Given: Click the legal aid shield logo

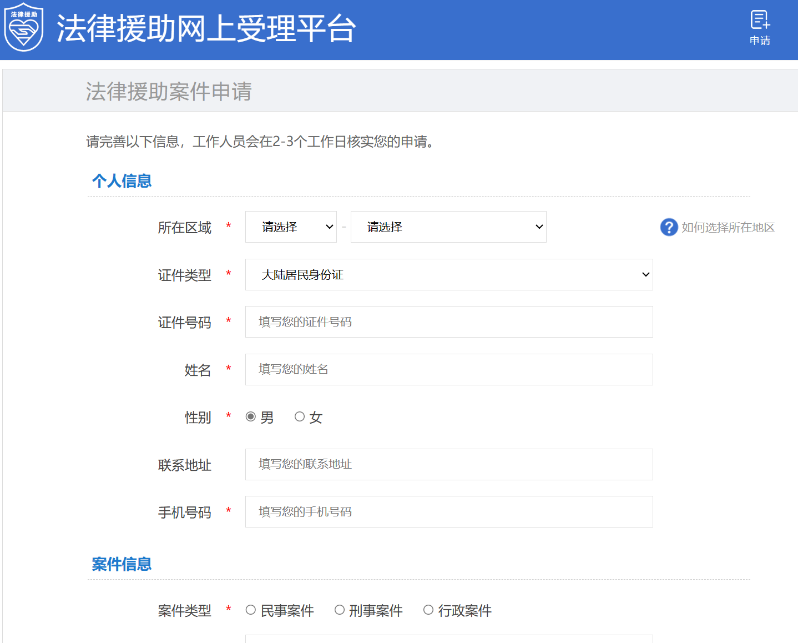Looking at the screenshot, I should point(24,28).
